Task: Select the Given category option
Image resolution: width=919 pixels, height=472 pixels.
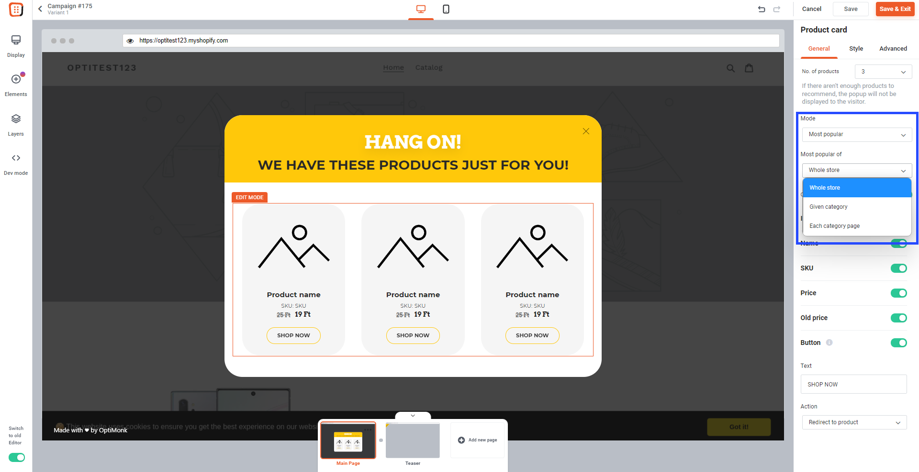Action: click(x=857, y=207)
